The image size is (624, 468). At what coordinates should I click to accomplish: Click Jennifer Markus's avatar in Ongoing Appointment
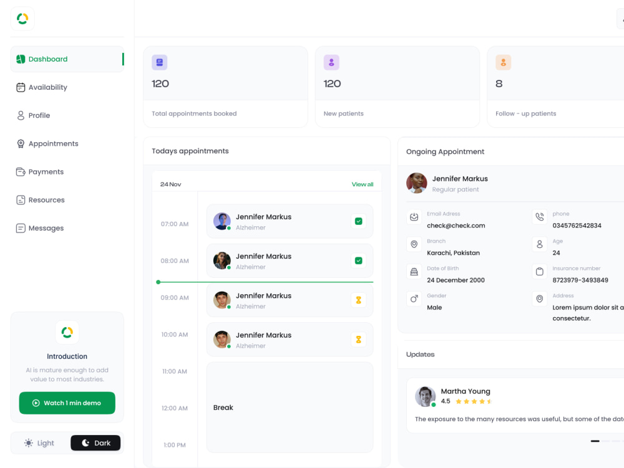point(416,184)
